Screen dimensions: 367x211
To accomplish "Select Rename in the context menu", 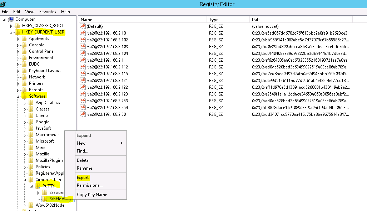I will pyautogui.click(x=85, y=168).
